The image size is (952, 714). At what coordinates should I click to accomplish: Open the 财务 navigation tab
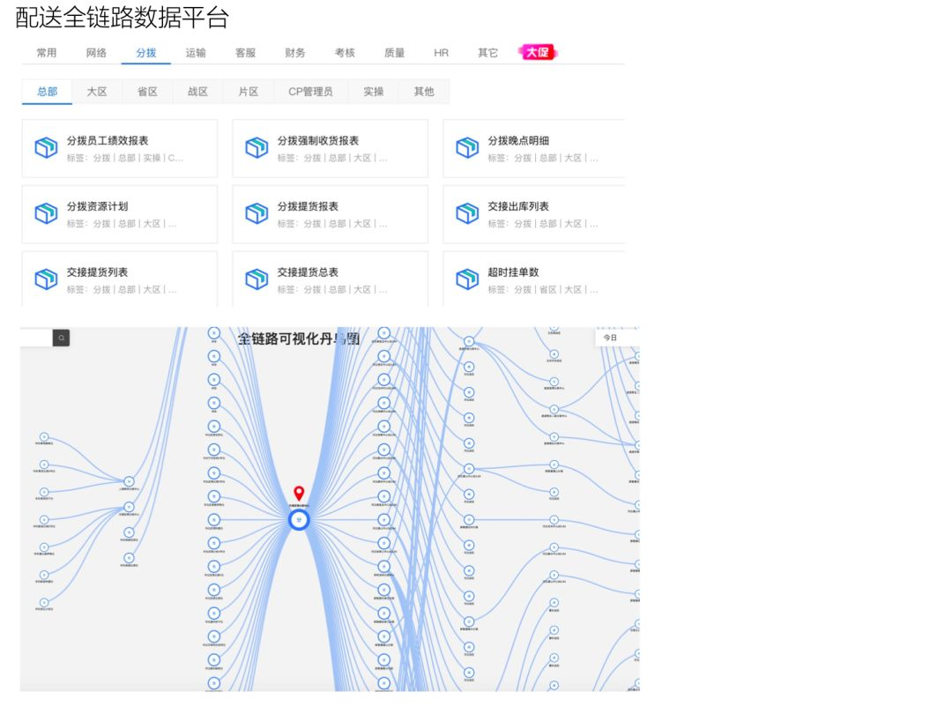295,53
